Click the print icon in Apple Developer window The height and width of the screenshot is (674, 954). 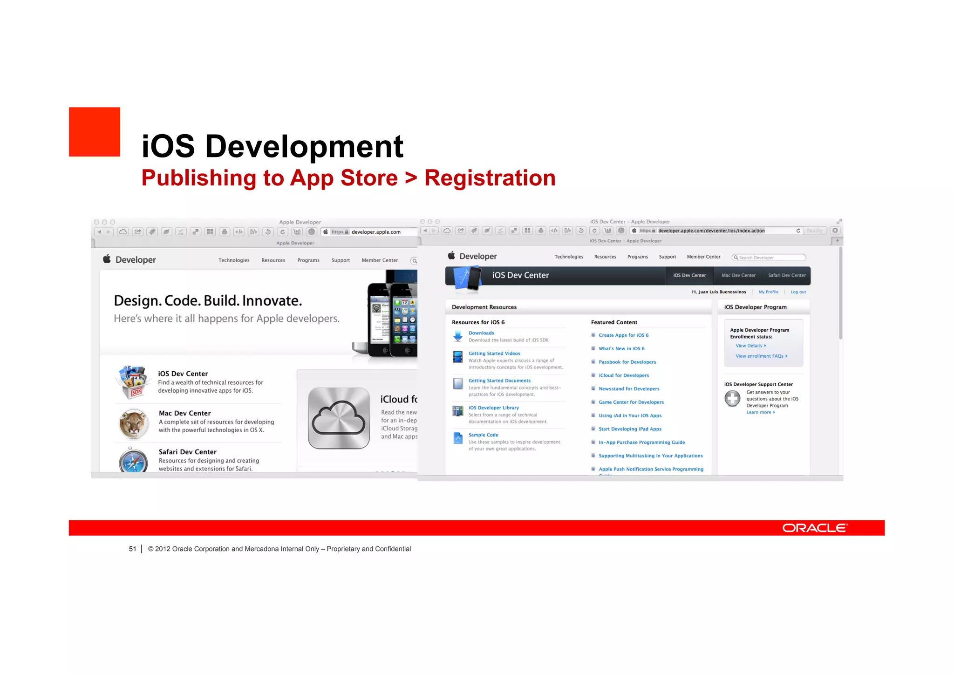(x=225, y=231)
